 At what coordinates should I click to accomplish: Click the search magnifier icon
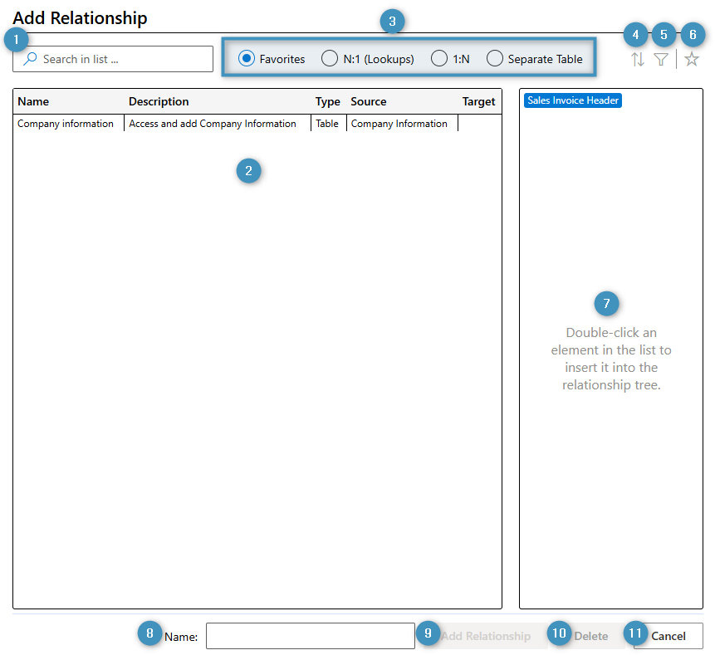click(30, 59)
